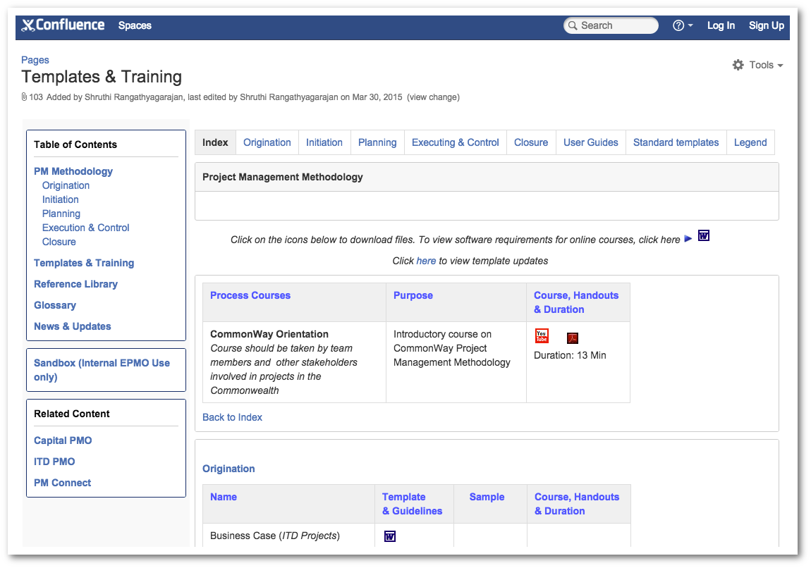Open Capital PMO related content
Image resolution: width=811 pixels, height=568 pixels.
coord(63,441)
